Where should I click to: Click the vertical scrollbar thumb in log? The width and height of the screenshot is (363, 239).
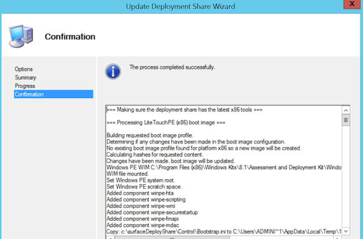tap(346, 120)
